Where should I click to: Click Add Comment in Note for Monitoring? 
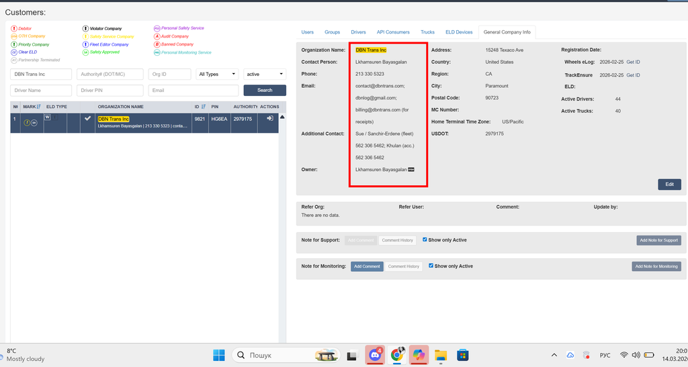pyautogui.click(x=367, y=266)
